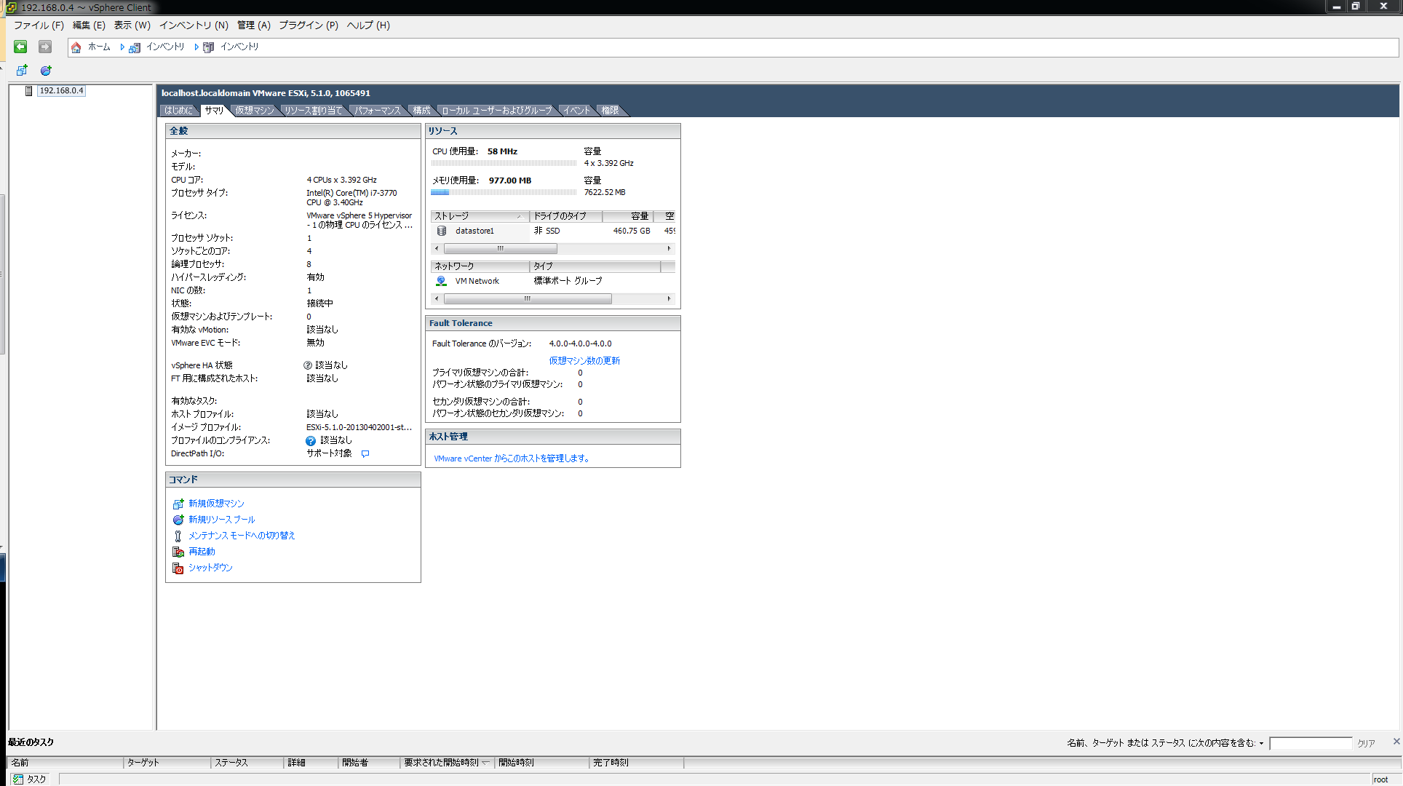Screen dimensions: 1403x786
Task: Open the task filter dropdown arrow
Action: 1261,744
